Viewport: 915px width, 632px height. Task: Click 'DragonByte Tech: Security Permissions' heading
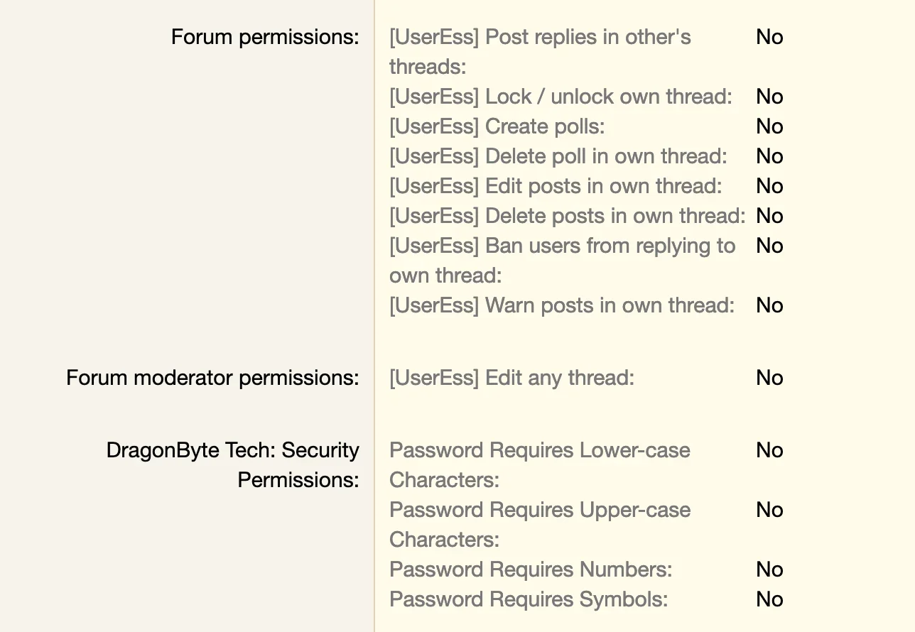tap(232, 465)
